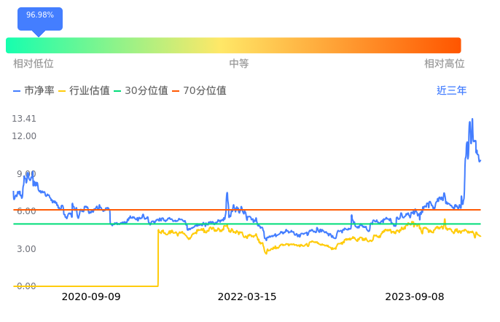
Task: Click the 3.00 y-axis label
Action: [24, 249]
